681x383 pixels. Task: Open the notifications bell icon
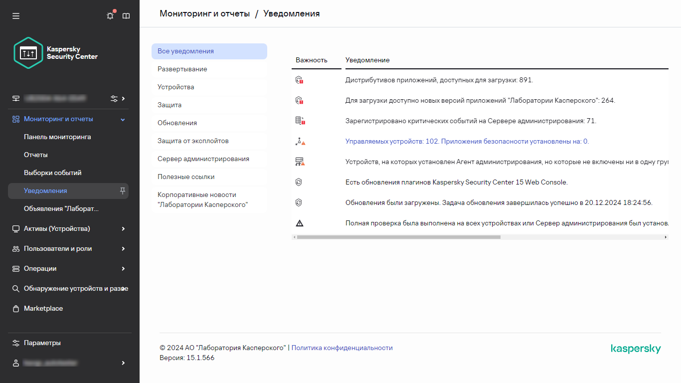110,15
